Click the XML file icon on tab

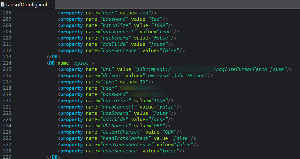[3, 4]
